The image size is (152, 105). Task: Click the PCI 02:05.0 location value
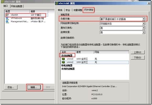coord(97,95)
